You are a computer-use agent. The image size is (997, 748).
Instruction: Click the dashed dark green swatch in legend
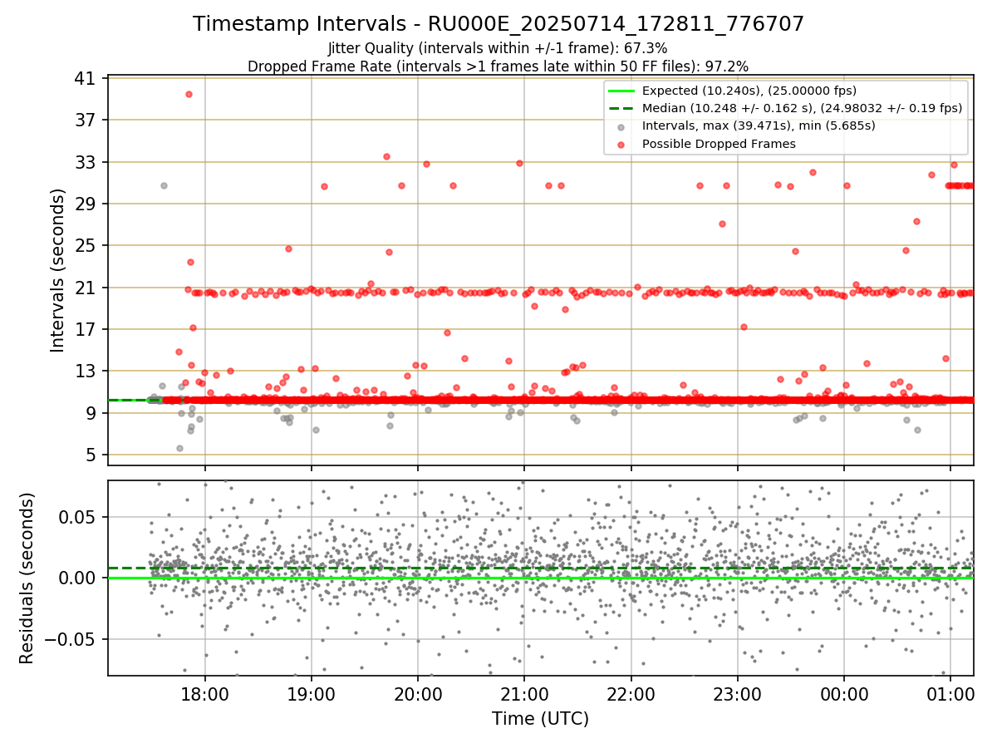point(621,108)
